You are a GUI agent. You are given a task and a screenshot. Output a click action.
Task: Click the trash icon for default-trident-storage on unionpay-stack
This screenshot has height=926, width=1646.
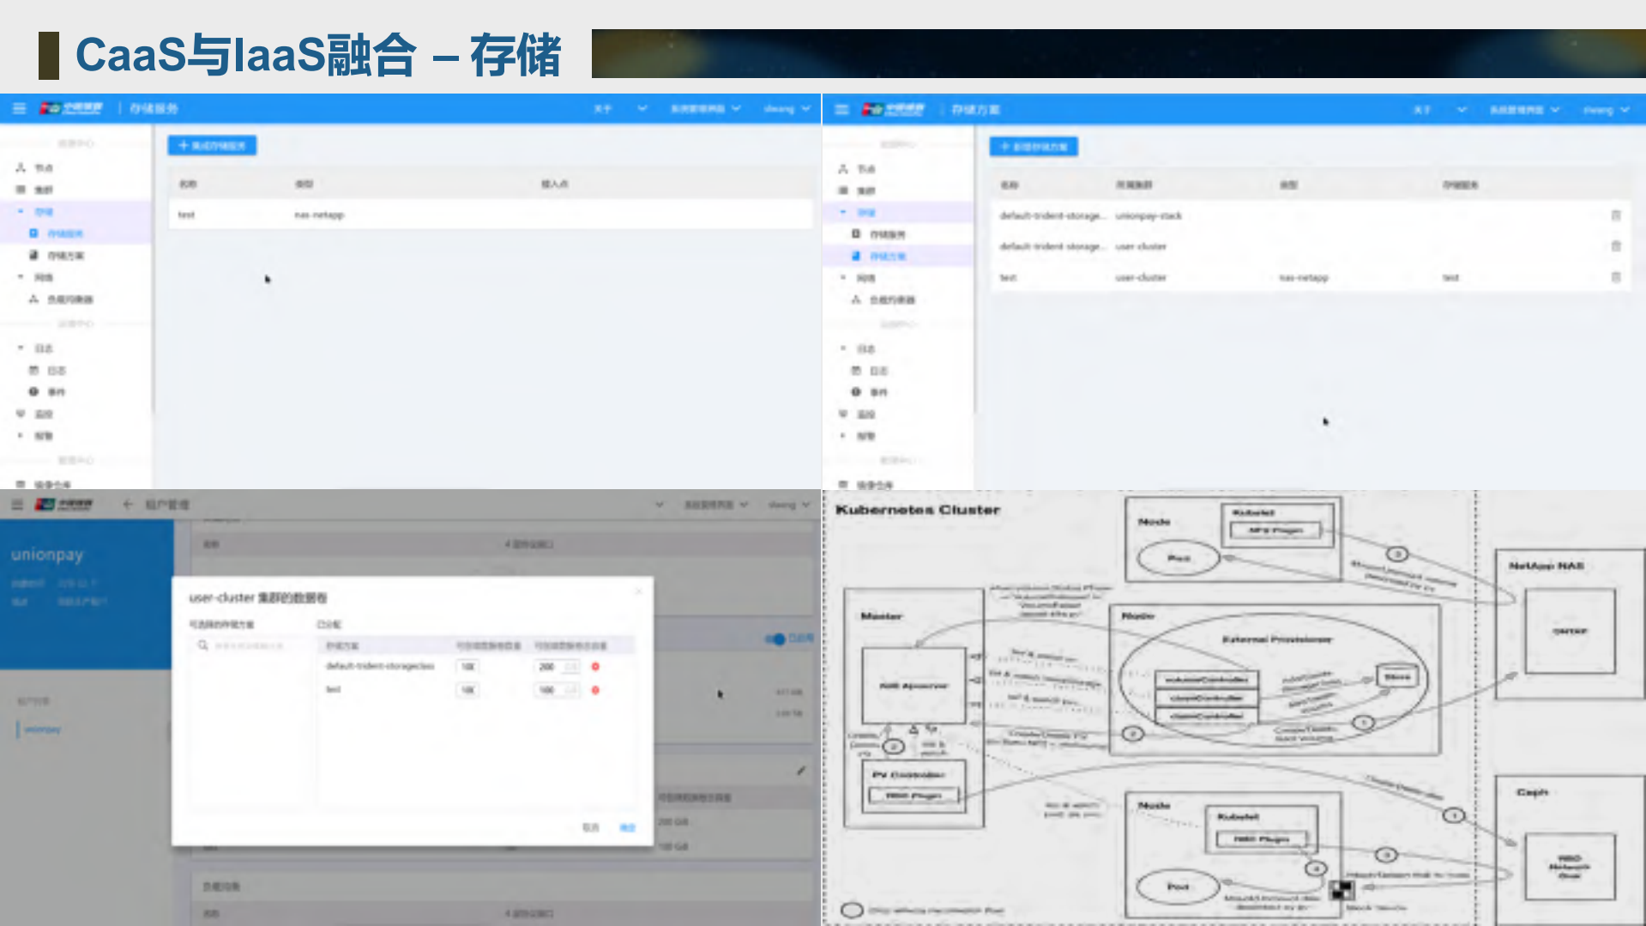[1616, 215]
